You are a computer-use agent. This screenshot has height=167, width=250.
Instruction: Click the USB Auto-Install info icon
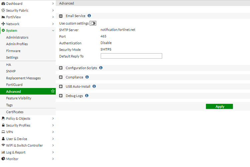(94, 86)
